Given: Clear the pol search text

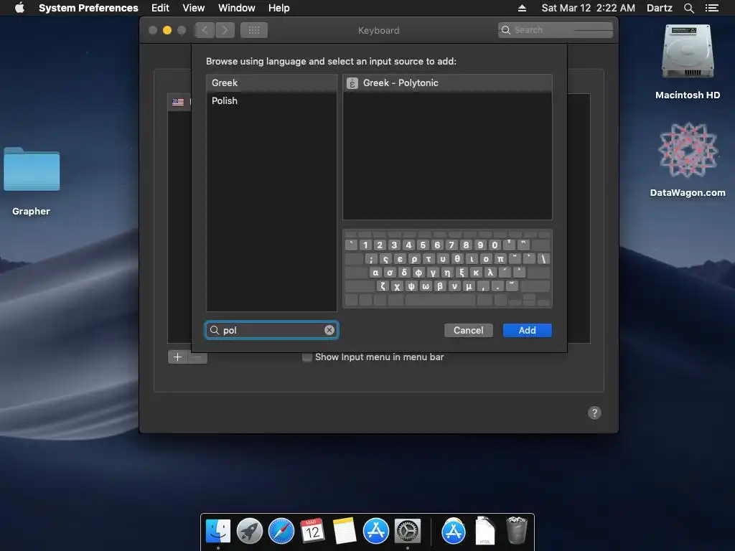Looking at the screenshot, I should pyautogui.click(x=329, y=330).
